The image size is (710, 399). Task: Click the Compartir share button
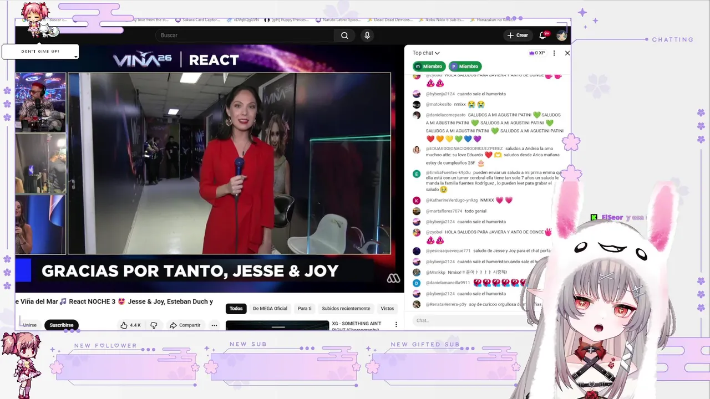(185, 325)
